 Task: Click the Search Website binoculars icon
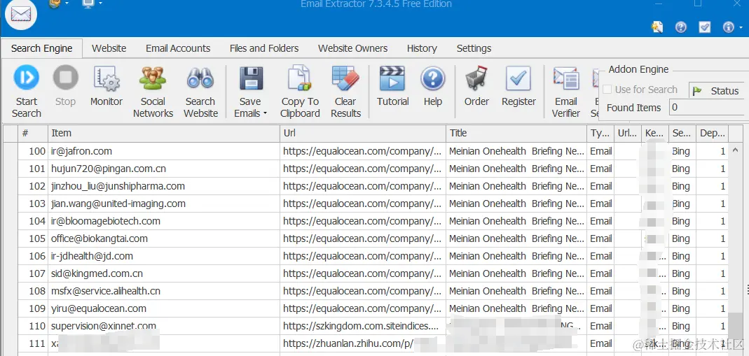pos(200,78)
